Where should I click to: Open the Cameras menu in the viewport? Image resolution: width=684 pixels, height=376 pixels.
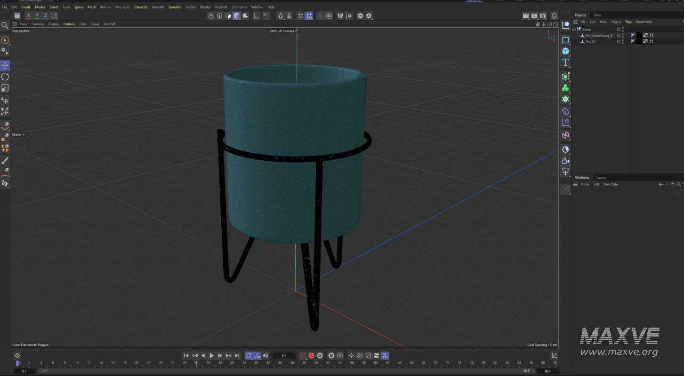click(37, 24)
